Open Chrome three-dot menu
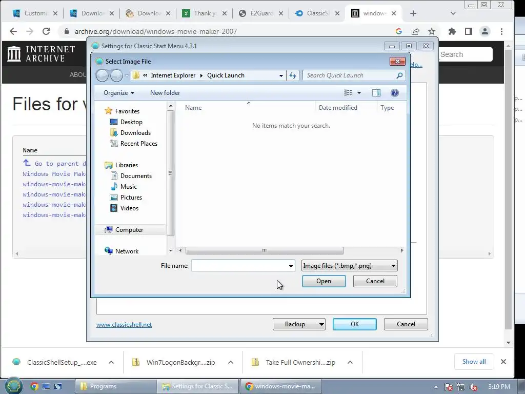 [501, 31]
